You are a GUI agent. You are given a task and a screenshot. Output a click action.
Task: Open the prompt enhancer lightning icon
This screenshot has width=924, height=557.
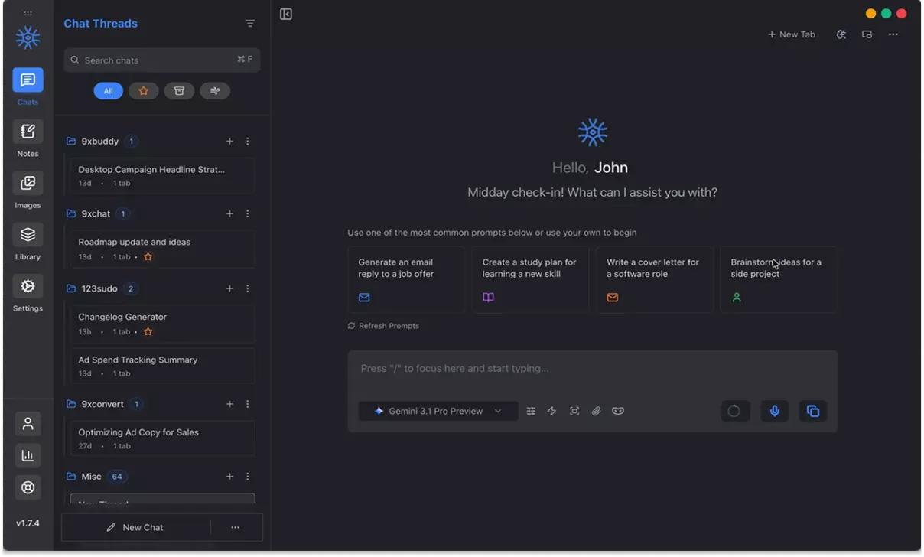click(551, 411)
